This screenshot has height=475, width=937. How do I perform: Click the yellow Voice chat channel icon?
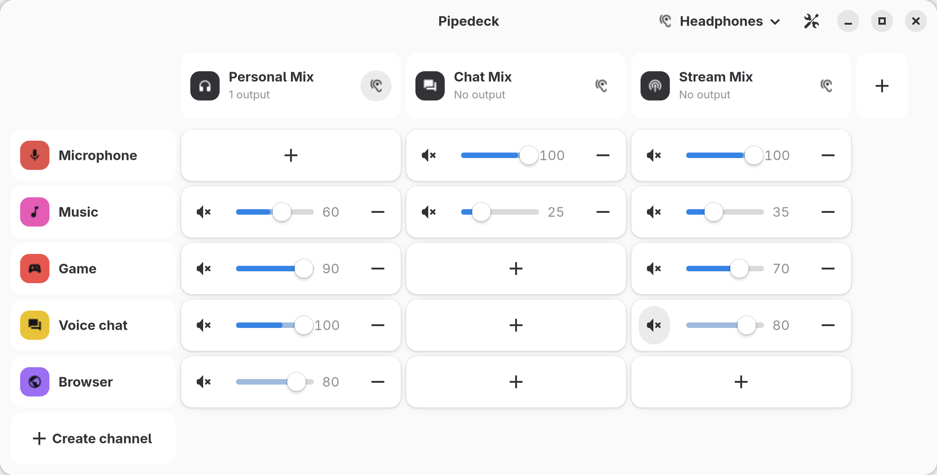[35, 325]
